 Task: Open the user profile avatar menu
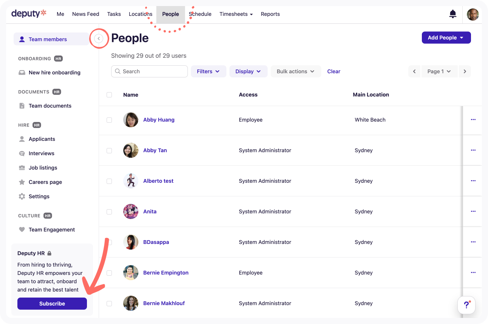point(473,14)
